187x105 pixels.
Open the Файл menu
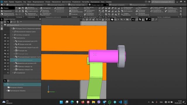[6, 2]
